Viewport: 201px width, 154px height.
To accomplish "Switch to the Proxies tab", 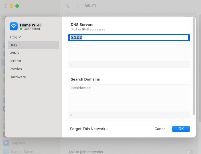I will click(x=16, y=69).
